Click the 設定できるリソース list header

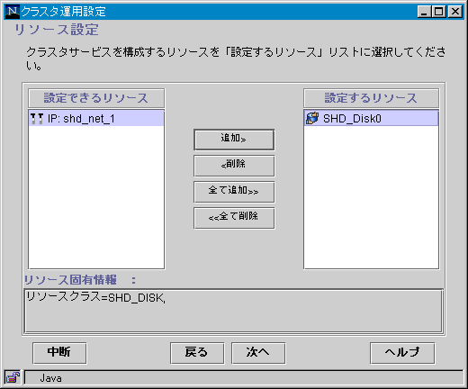pyautogui.click(x=96, y=98)
